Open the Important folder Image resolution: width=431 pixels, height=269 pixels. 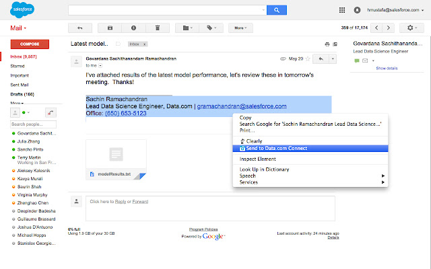click(x=20, y=75)
